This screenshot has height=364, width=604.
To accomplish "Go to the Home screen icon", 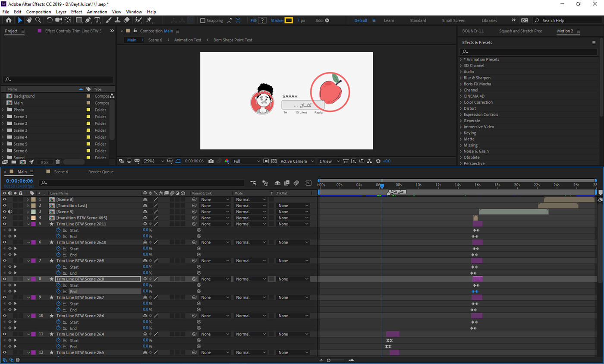I will (x=9, y=20).
